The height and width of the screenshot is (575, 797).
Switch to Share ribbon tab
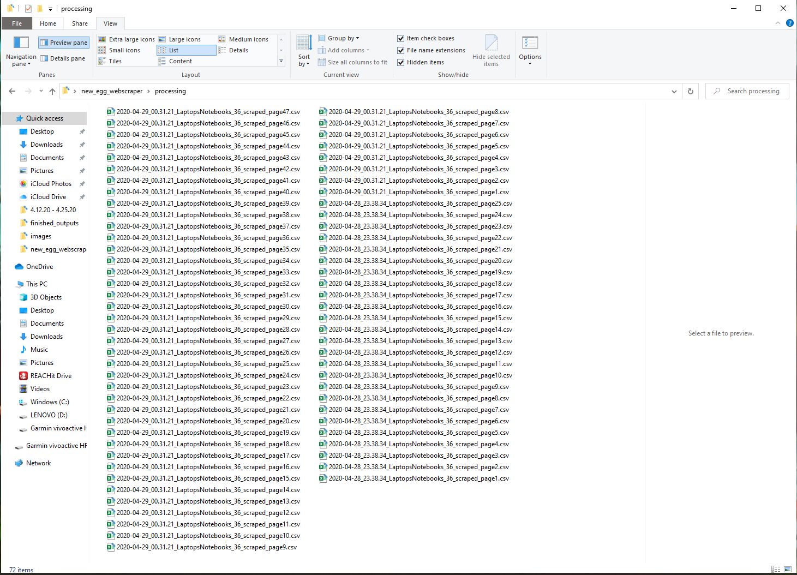80,23
